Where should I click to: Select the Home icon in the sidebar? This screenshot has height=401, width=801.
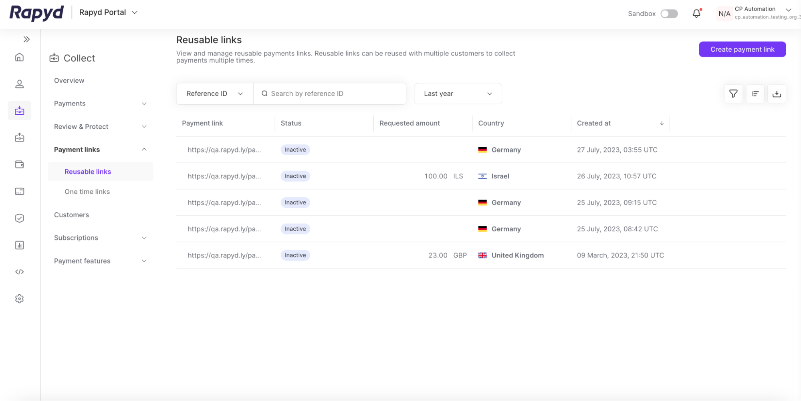19,57
